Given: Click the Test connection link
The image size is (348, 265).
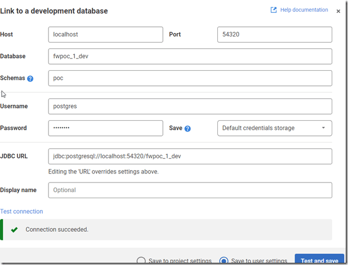Looking at the screenshot, I should 21,212.
